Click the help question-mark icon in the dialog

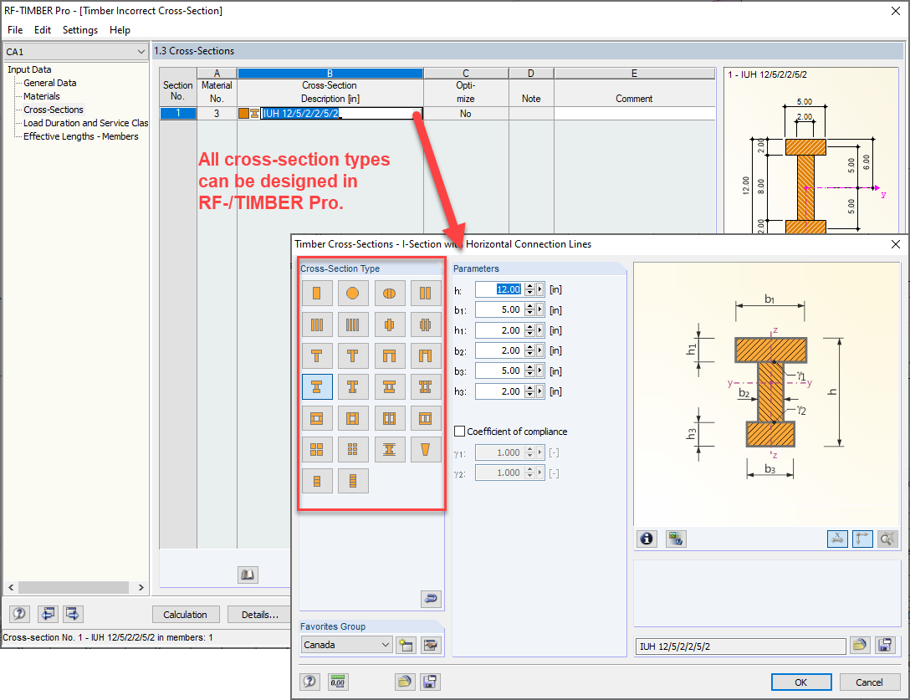(x=309, y=682)
